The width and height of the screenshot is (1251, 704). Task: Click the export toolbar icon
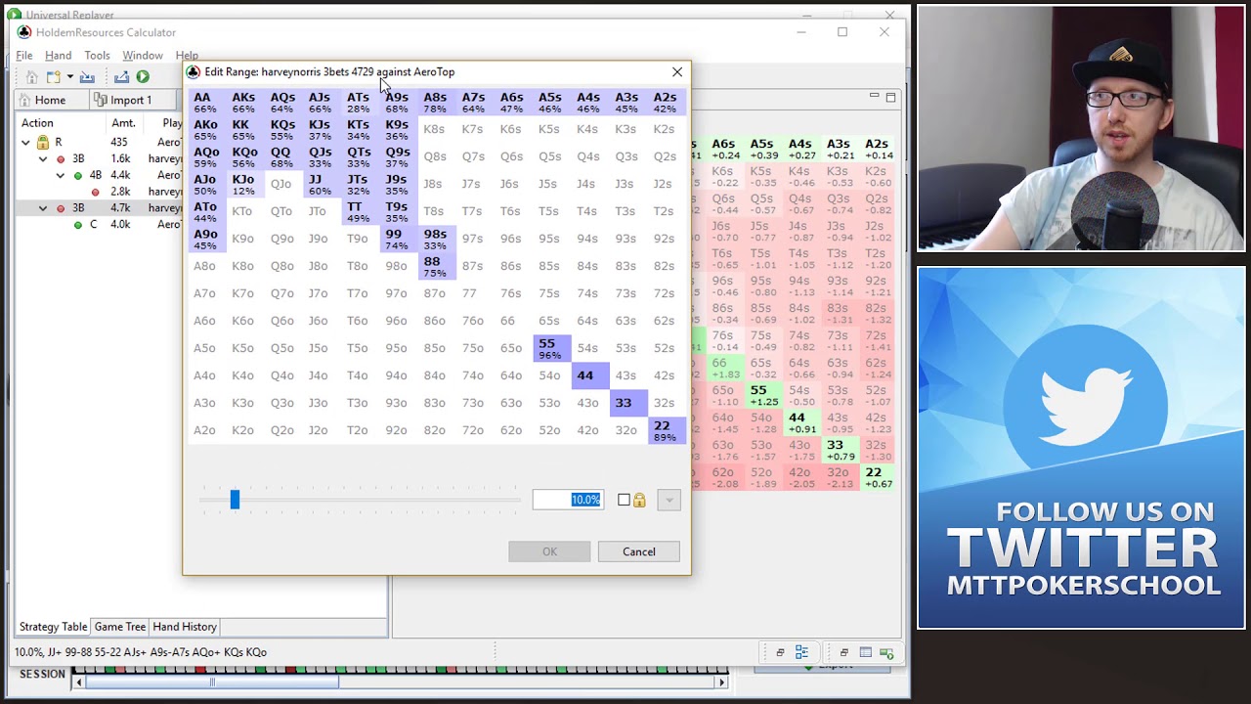click(x=121, y=77)
